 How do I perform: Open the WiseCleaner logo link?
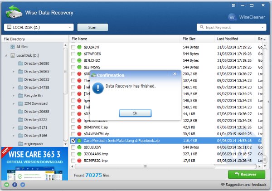247,17
